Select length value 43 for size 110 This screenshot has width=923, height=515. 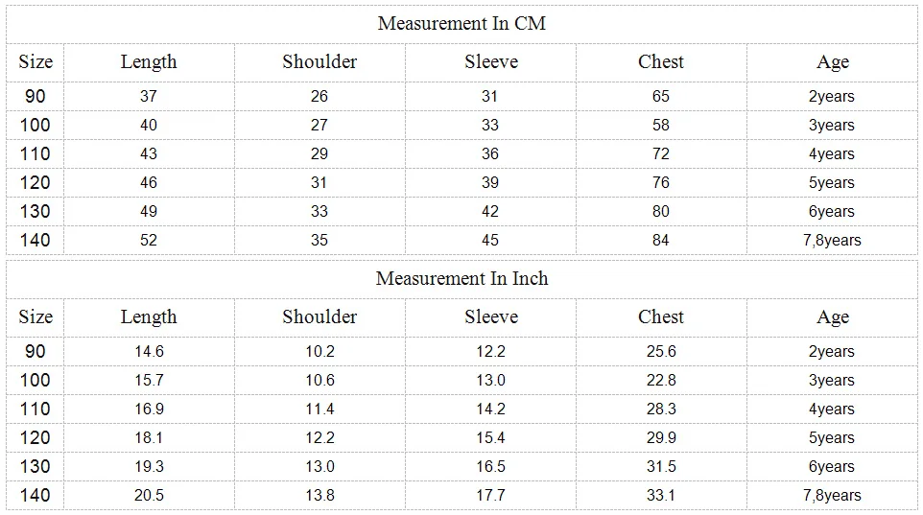pyautogui.click(x=149, y=153)
